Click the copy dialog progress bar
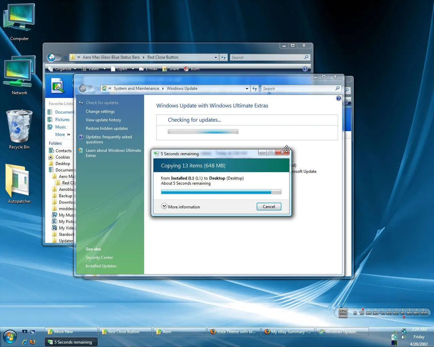Screen dimensions: 434x347 tap(221, 192)
